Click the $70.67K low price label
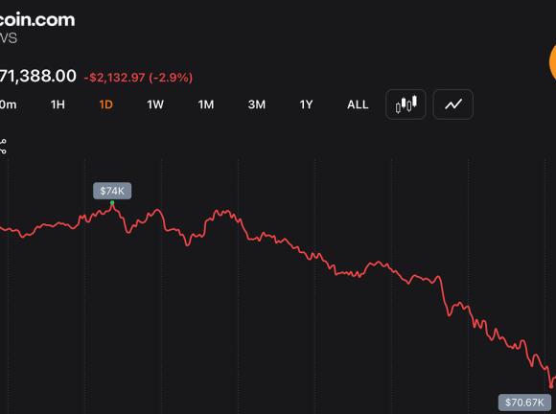This screenshot has height=414, width=556. [524, 402]
